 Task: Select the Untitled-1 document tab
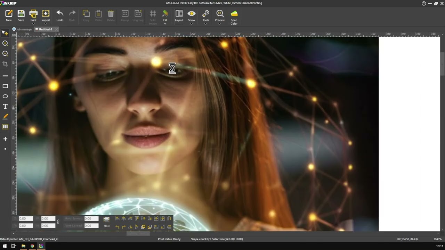coord(46,30)
